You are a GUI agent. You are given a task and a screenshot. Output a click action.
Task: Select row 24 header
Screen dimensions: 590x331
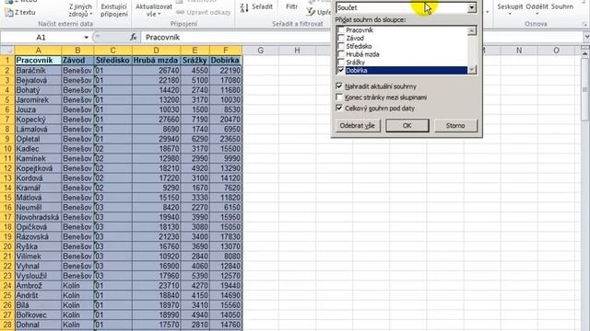pos(7,286)
